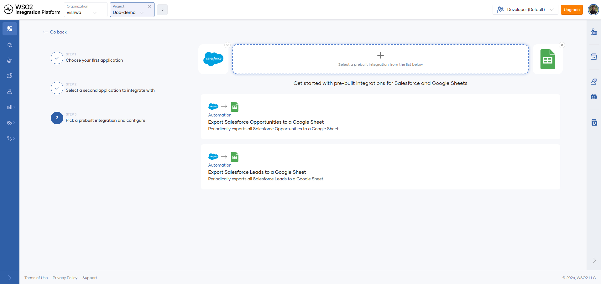
Task: Click the Go back link
Action: coord(55,32)
